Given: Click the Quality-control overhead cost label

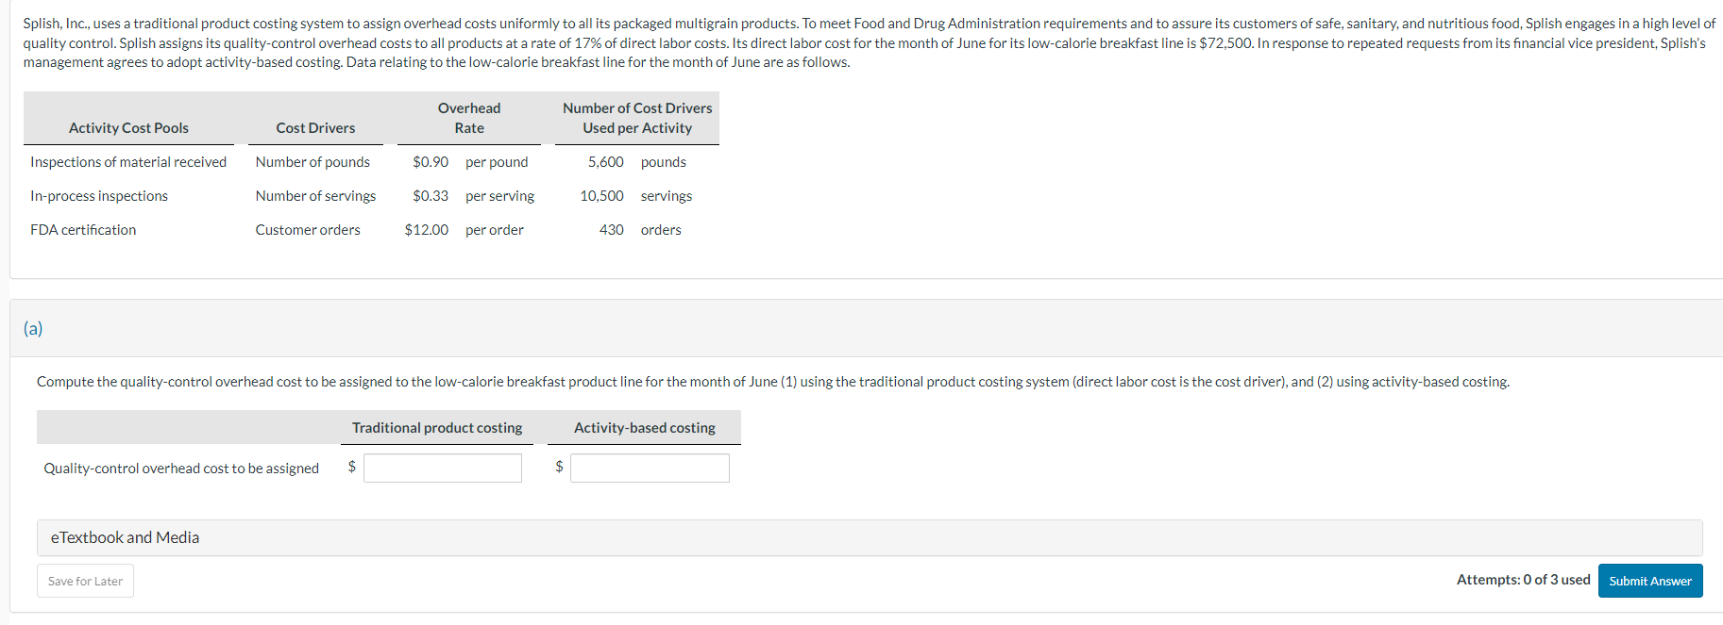Looking at the screenshot, I should (181, 468).
